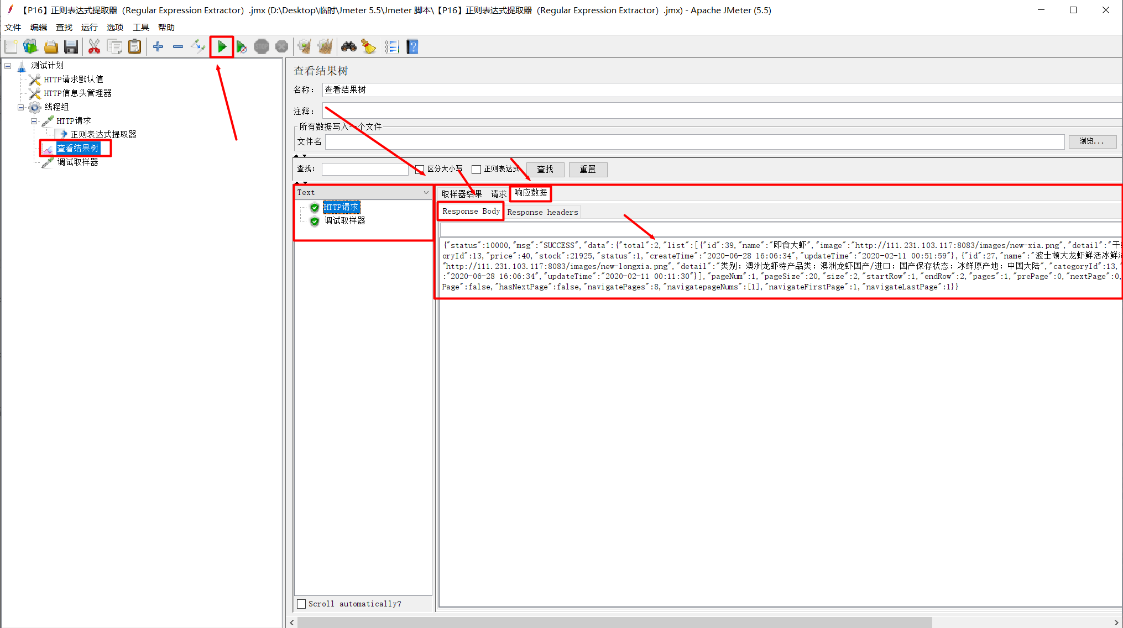
Task: Select 线程组 in the tree
Action: [56, 107]
